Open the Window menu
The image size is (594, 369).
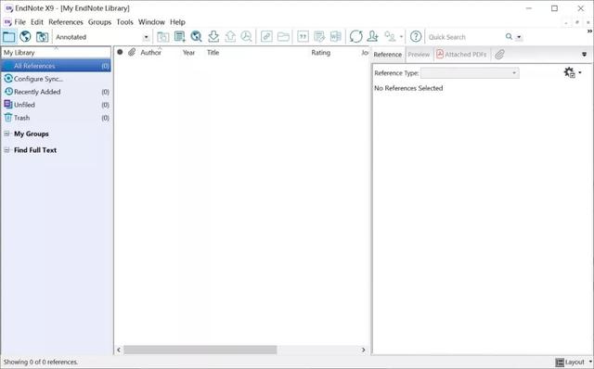pos(151,22)
